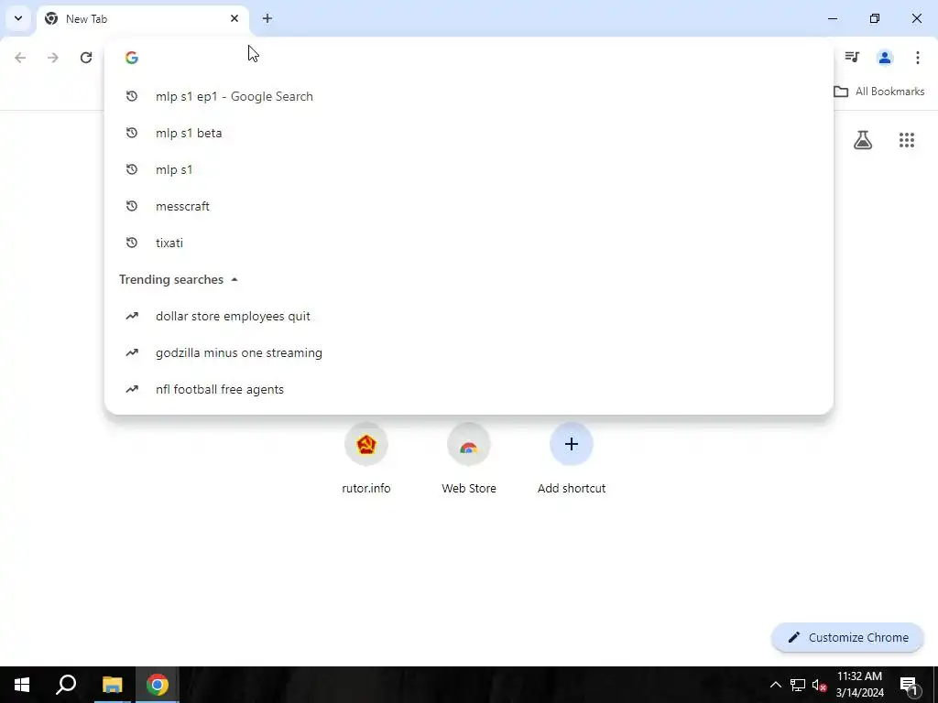This screenshot has height=703, width=938.
Task: Open Customize Chrome panel
Action: (847, 637)
